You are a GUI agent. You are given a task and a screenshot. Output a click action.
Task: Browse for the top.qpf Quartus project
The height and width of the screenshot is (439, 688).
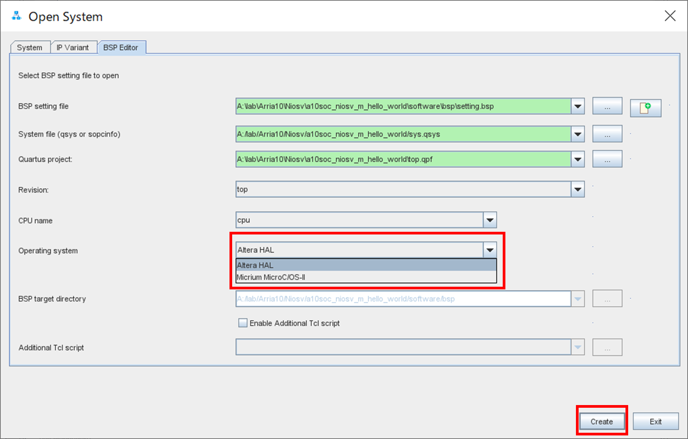click(607, 159)
